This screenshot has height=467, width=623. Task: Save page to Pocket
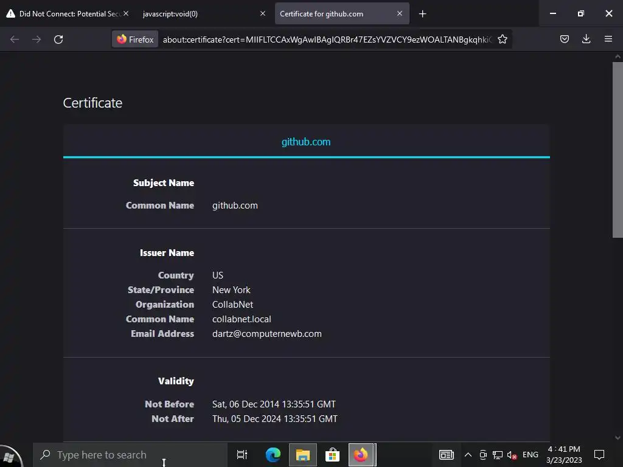tap(564, 40)
